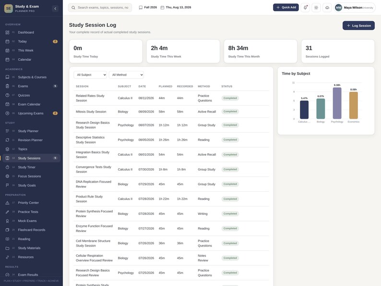
Task: Sort by the Date column header
Action: coord(142,87)
